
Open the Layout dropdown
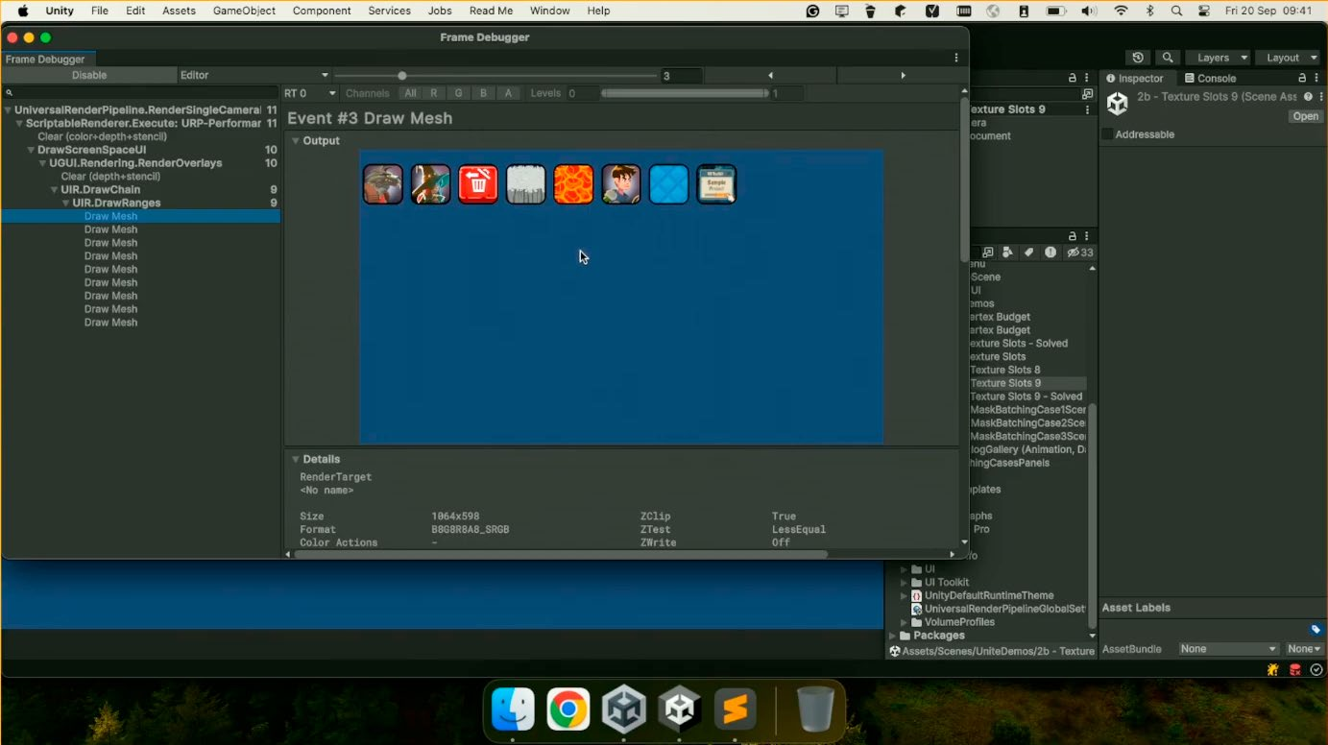point(1289,58)
